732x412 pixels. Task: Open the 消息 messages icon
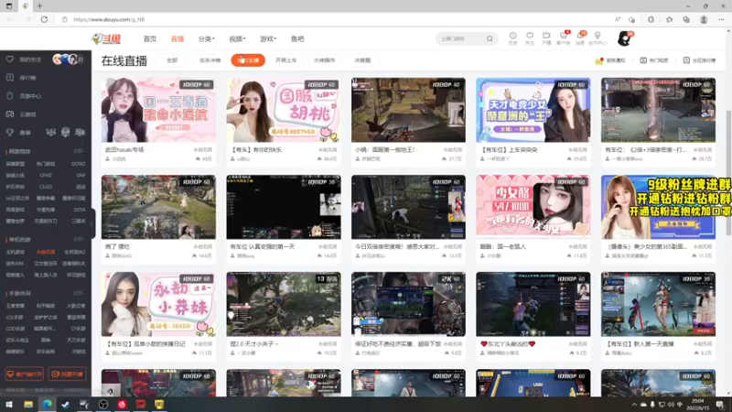(x=580, y=38)
